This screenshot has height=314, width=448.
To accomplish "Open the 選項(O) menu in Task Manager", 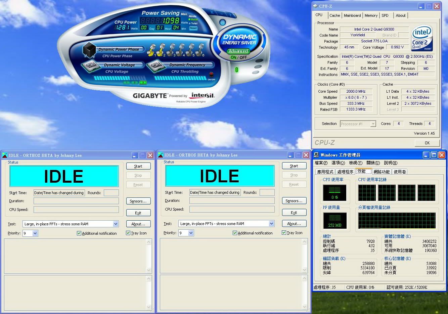I will [x=338, y=163].
